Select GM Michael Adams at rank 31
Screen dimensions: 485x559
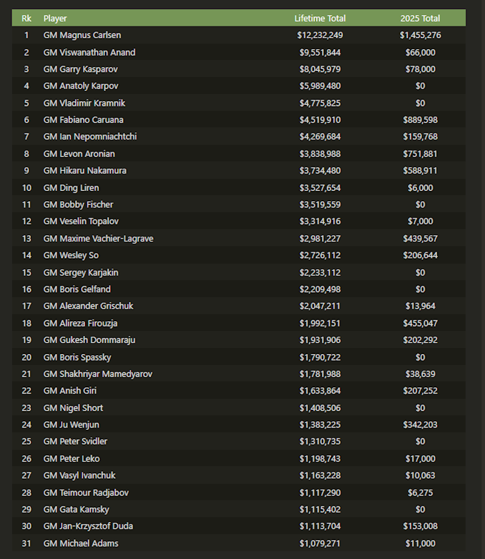81,543
